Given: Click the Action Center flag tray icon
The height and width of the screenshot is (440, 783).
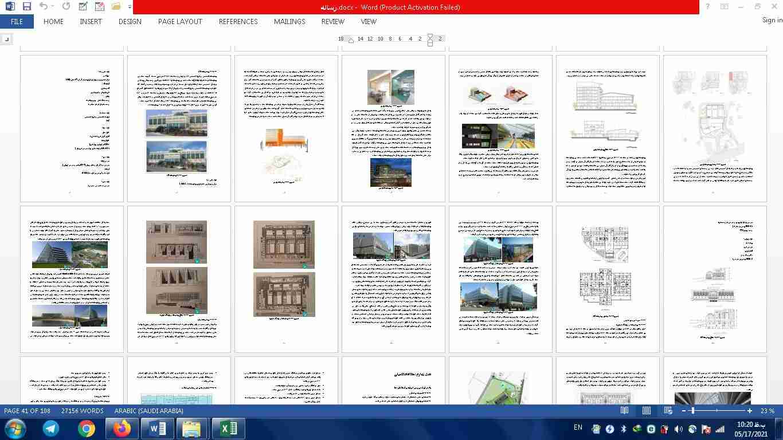Looking at the screenshot, I should pyautogui.click(x=706, y=429).
